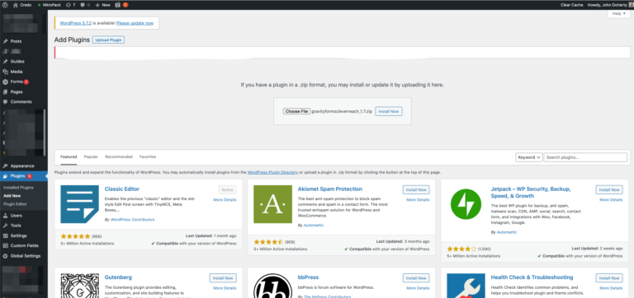The height and width of the screenshot is (298, 634).
Task: Click the WordPress Contributors author link
Action: [x=132, y=220]
